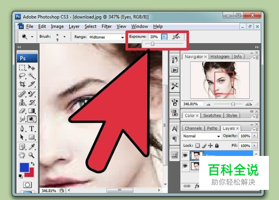Select the Slice tool
The image size is (279, 200).
click(x=32, y=84)
